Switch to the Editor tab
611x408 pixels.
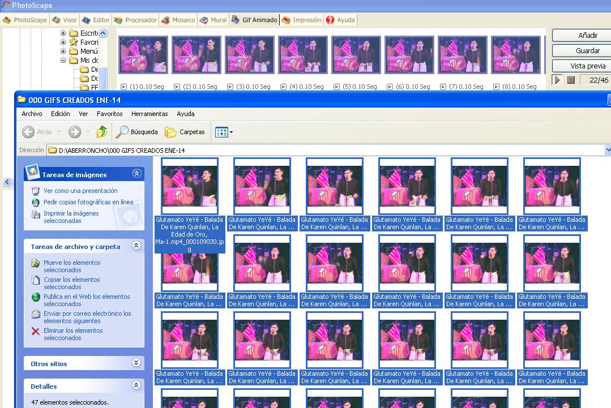(96, 20)
